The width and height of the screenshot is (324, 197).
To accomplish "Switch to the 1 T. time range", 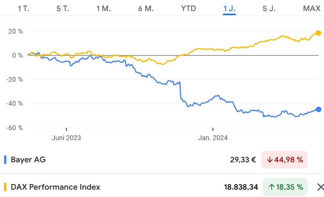I will [24, 9].
